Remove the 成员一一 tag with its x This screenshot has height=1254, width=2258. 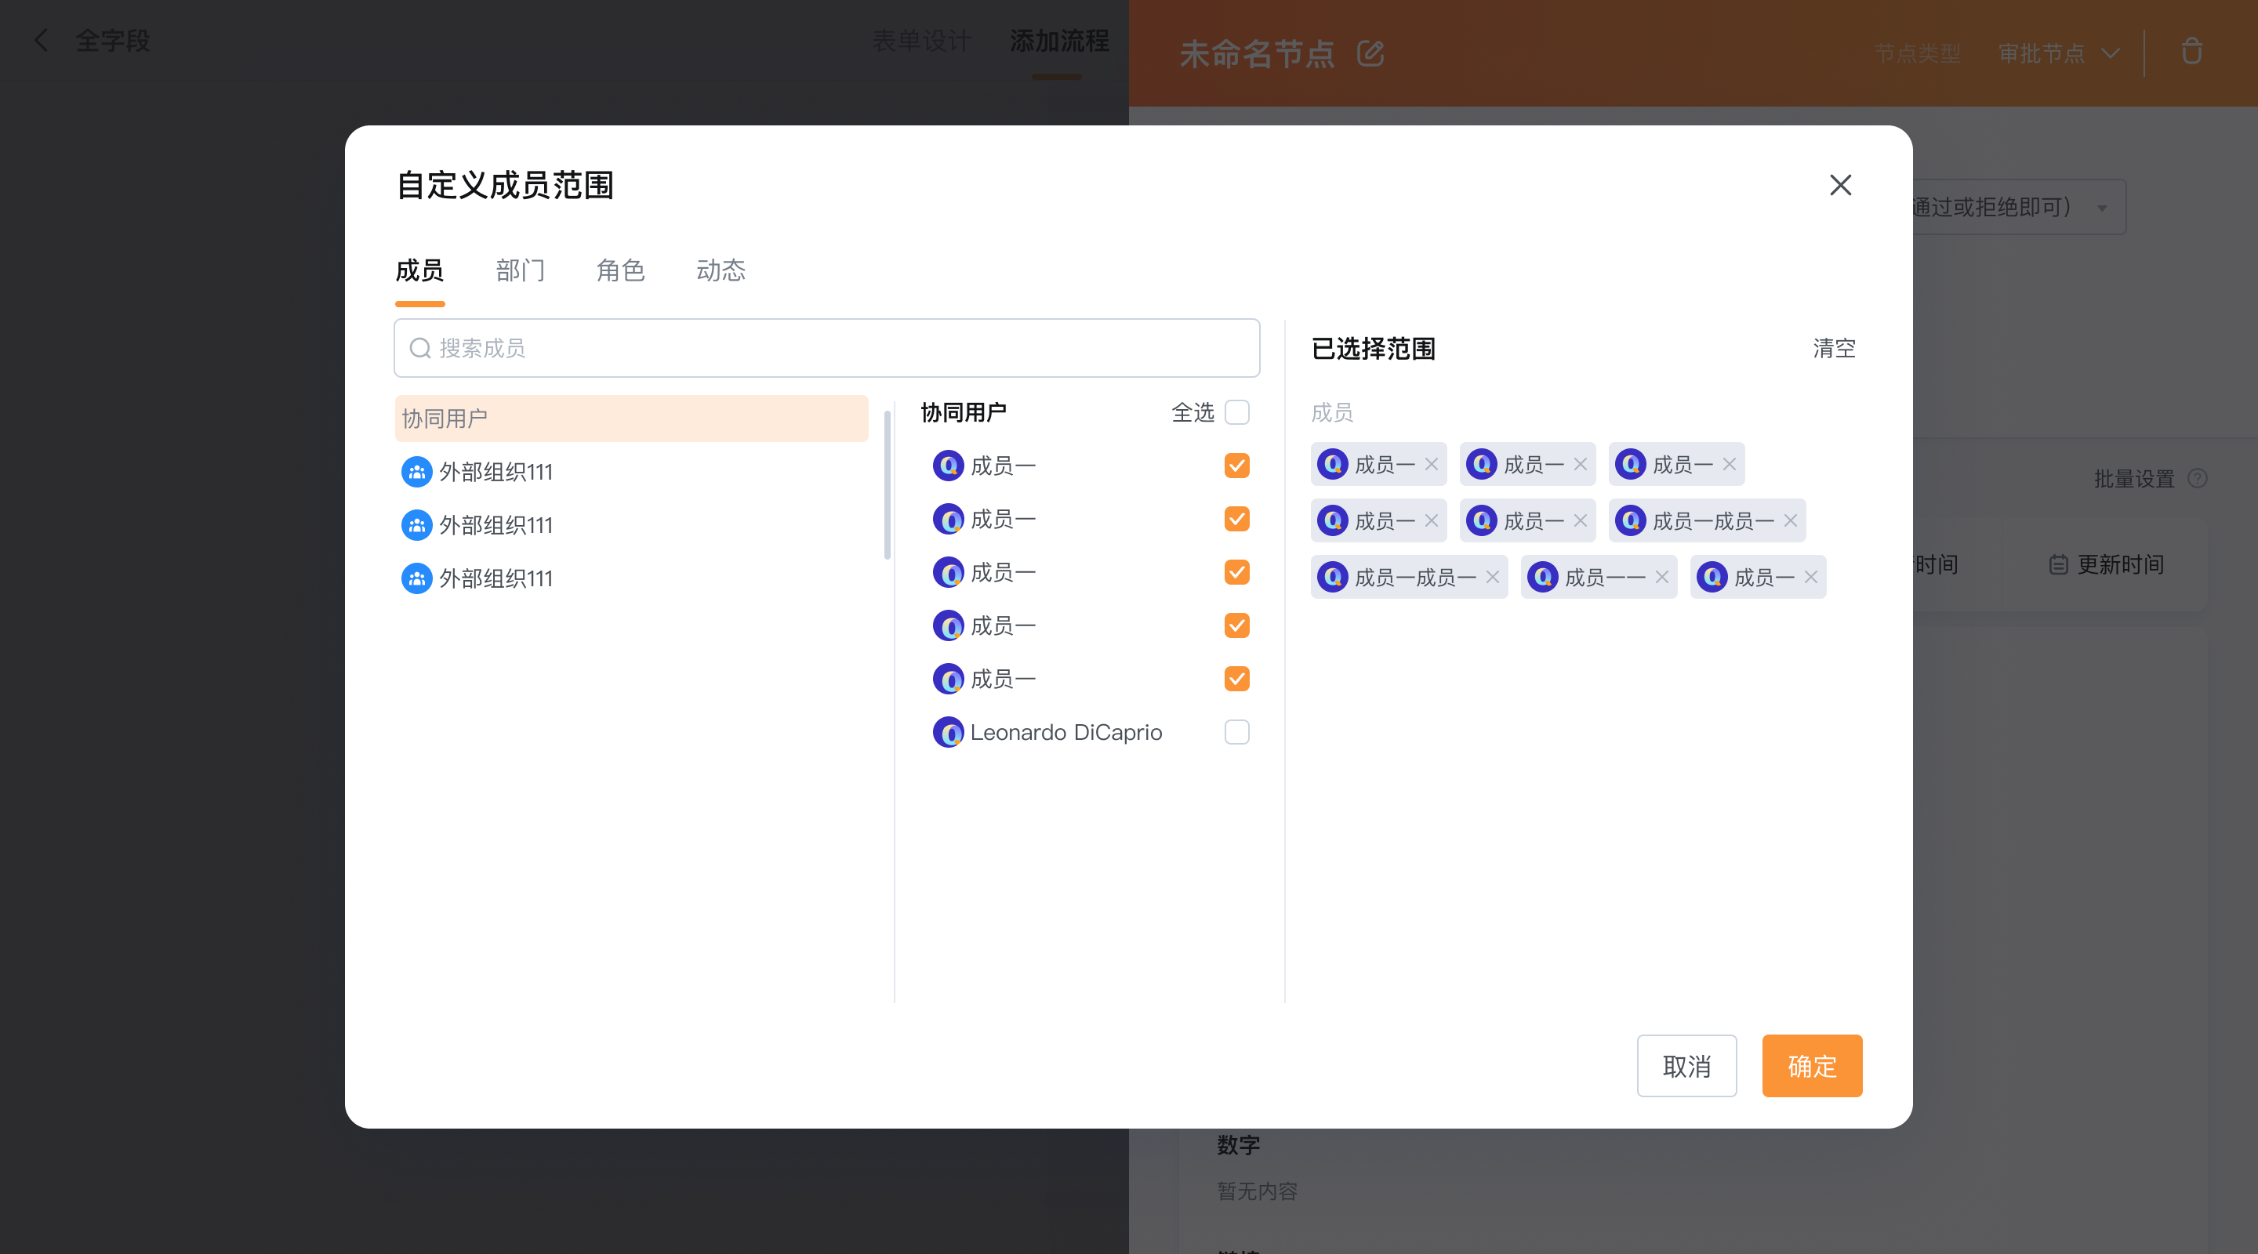point(1662,577)
